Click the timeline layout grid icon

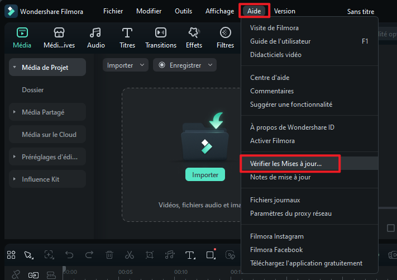(11, 255)
